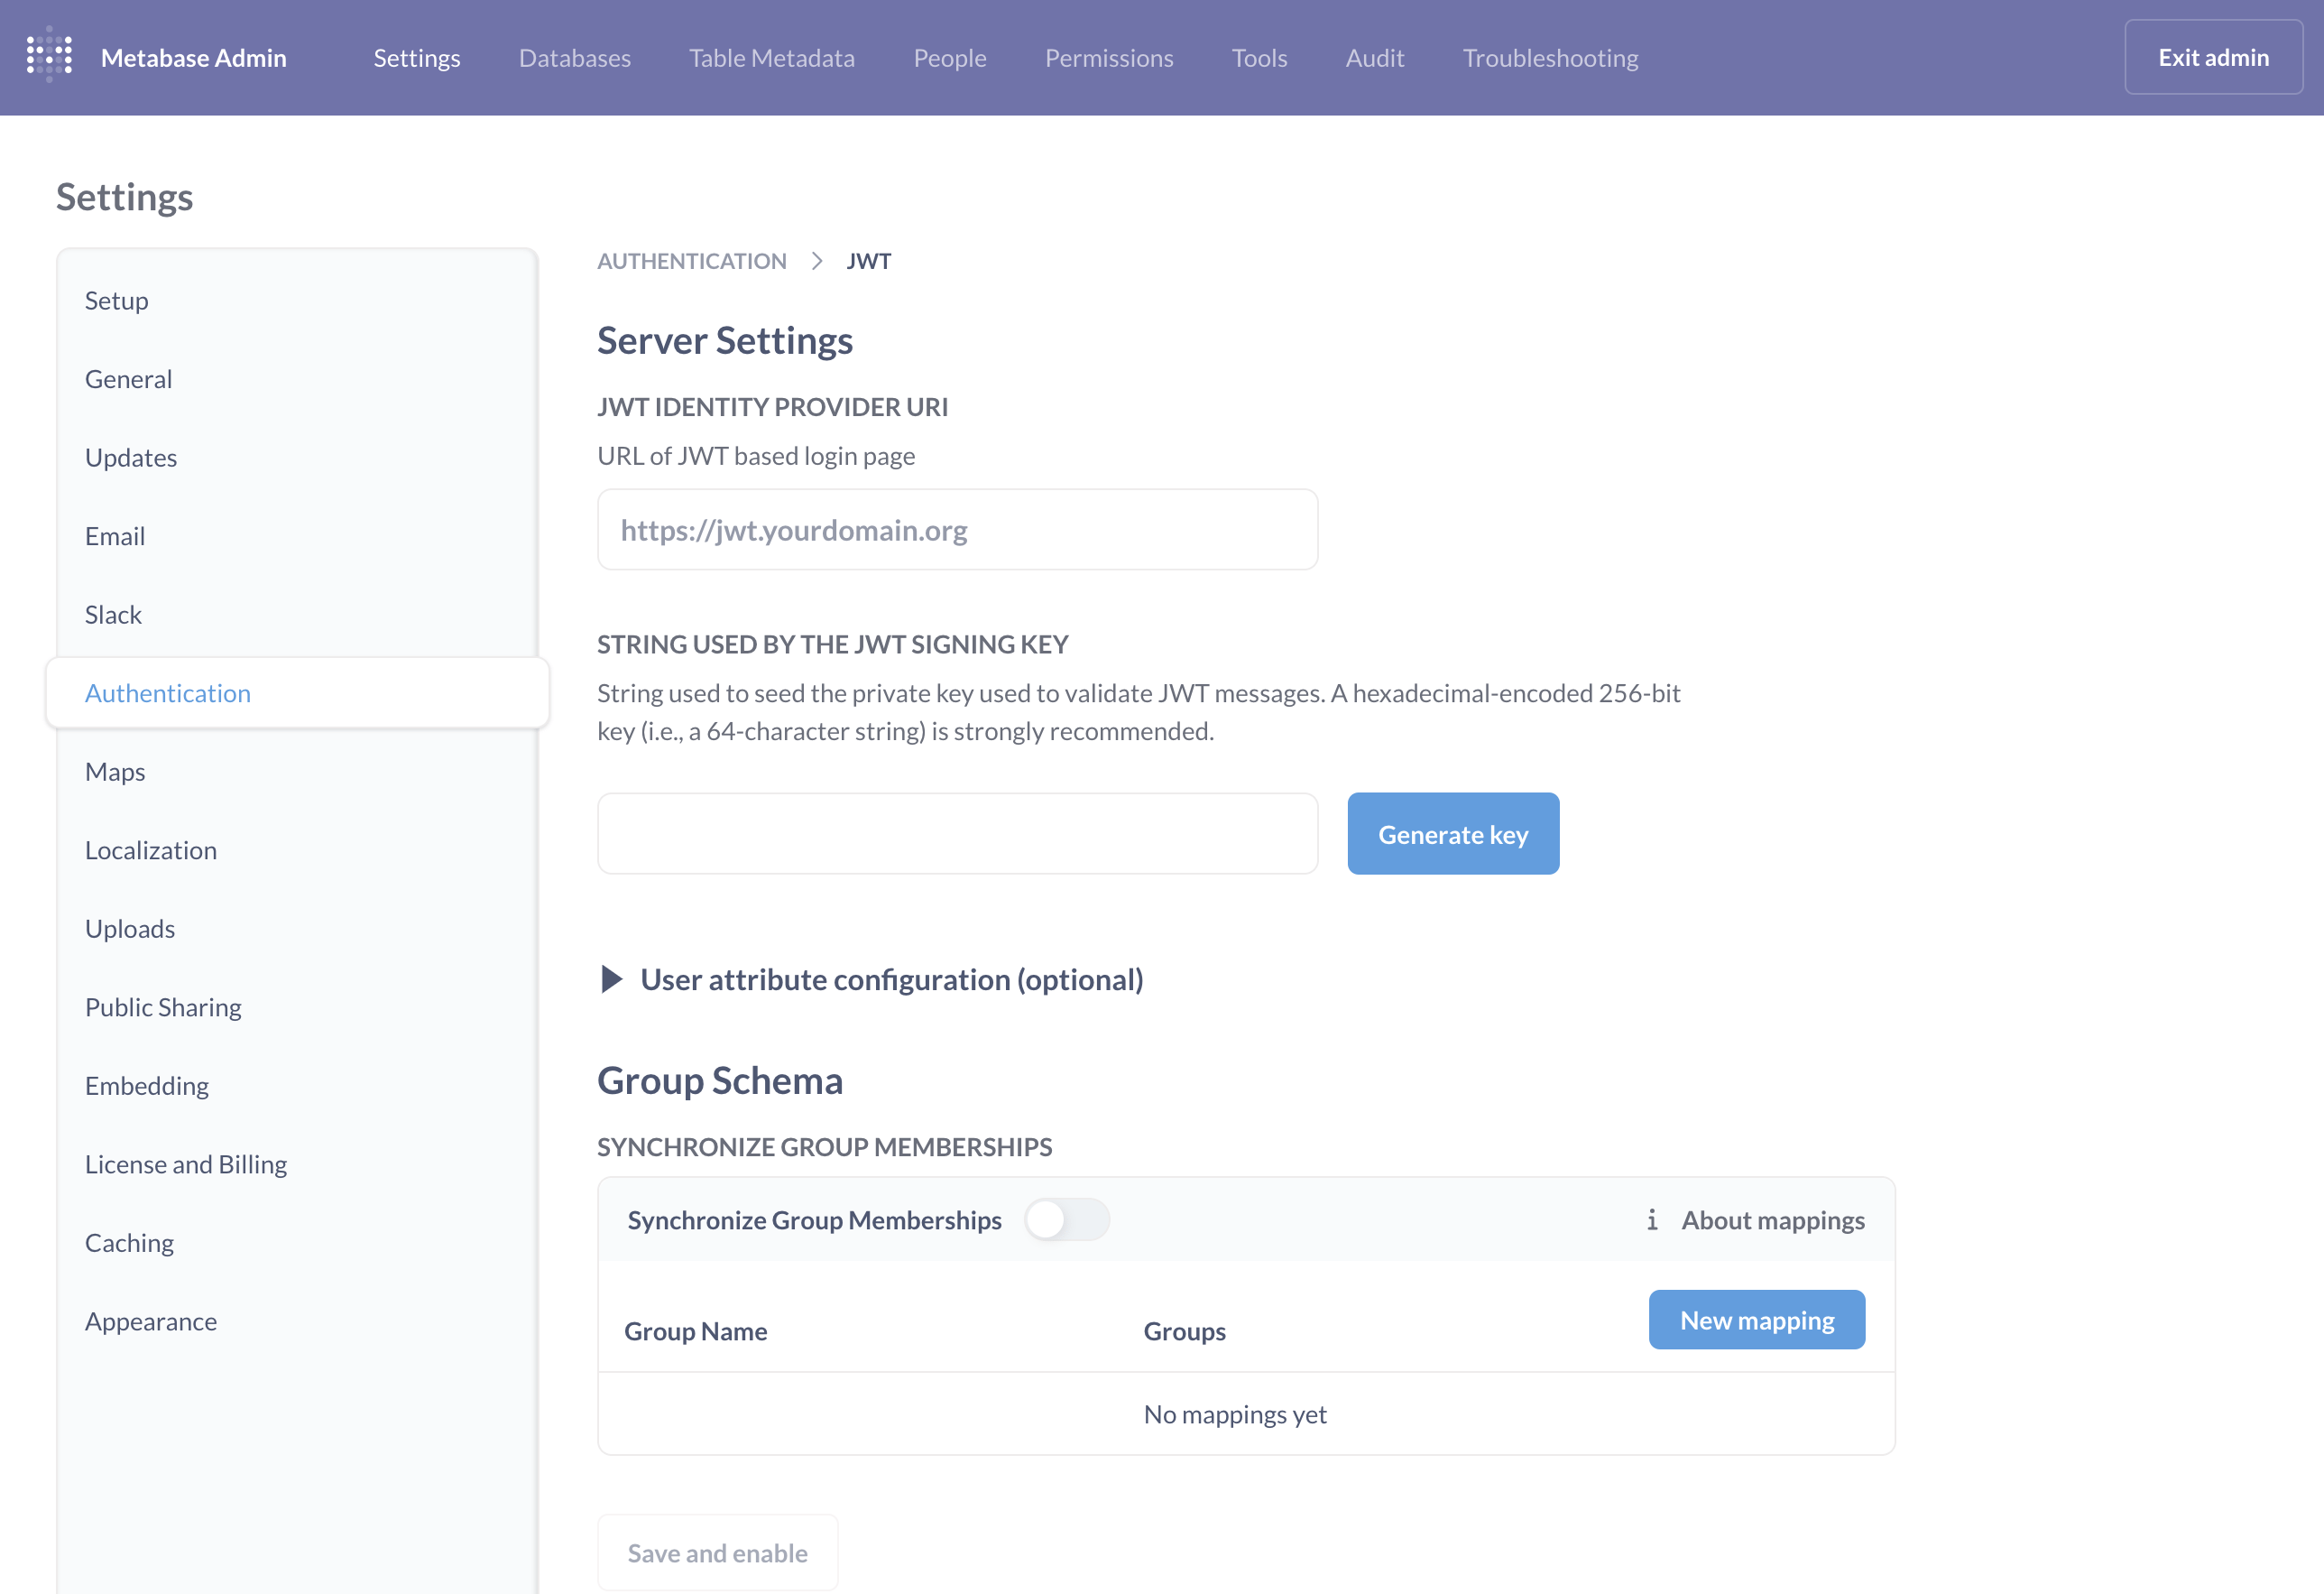2324x1594 pixels.
Task: Select Authentication in settings sidebar
Action: point(297,692)
